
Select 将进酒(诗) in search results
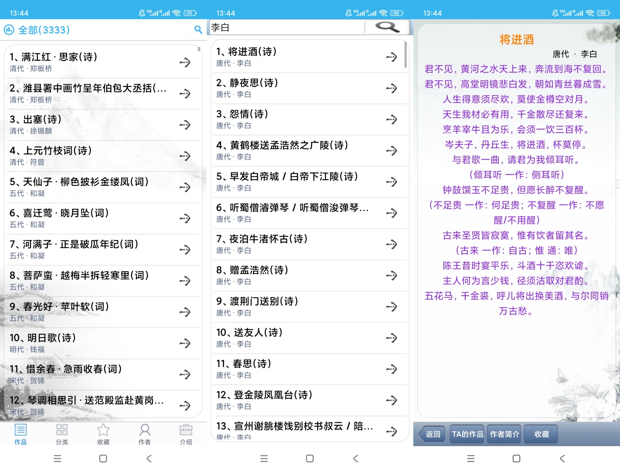(309, 57)
